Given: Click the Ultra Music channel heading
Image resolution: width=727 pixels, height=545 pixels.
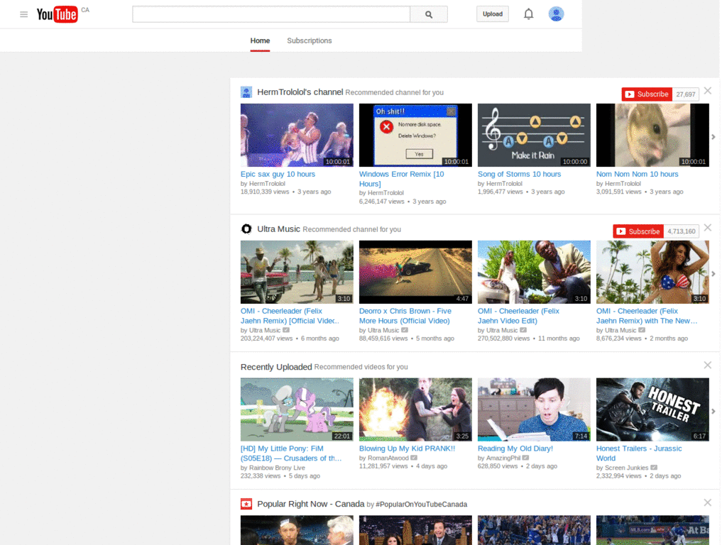Looking at the screenshot, I should [278, 229].
